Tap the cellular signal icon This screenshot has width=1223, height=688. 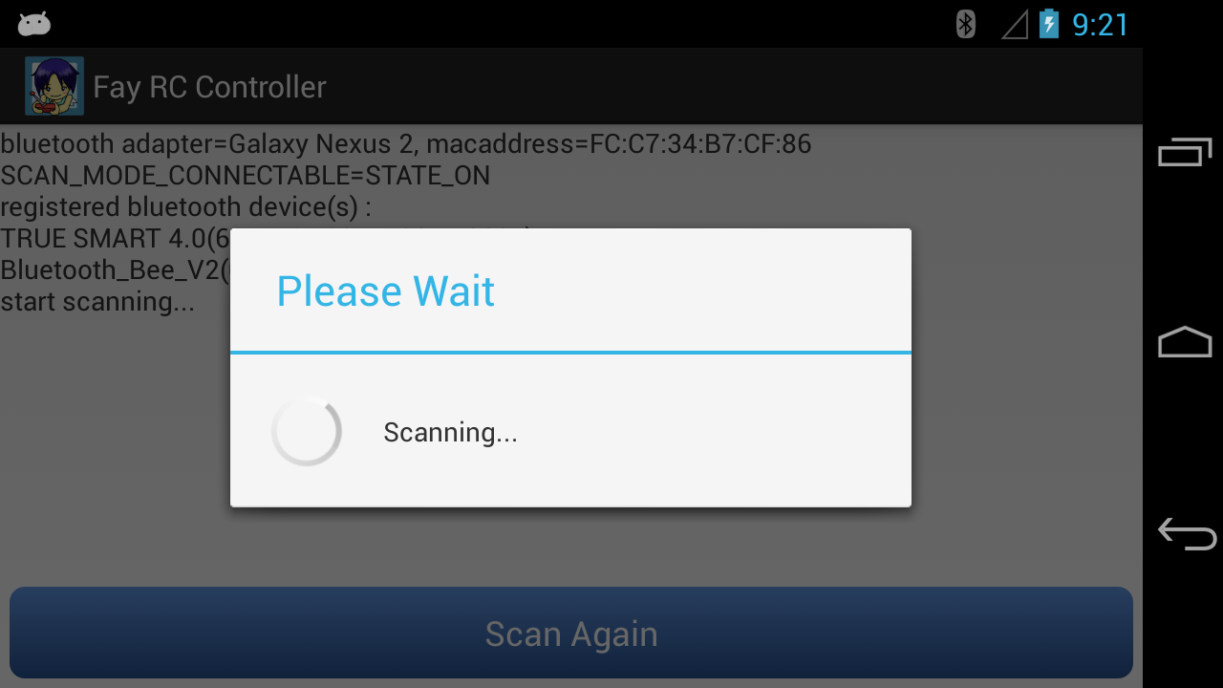(1015, 25)
